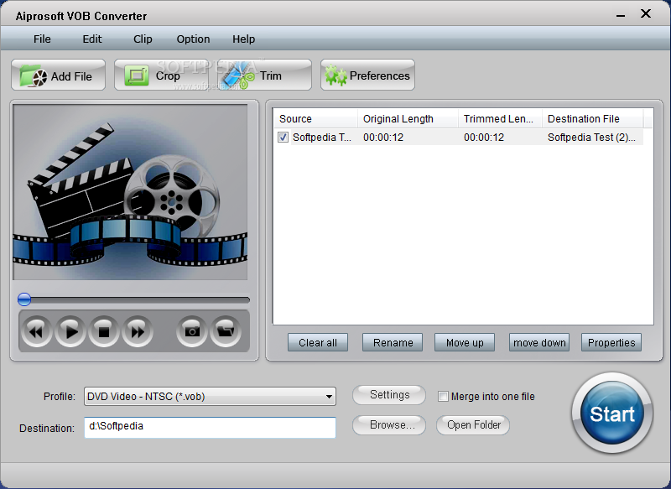
Task: Click the move down button
Action: [539, 343]
